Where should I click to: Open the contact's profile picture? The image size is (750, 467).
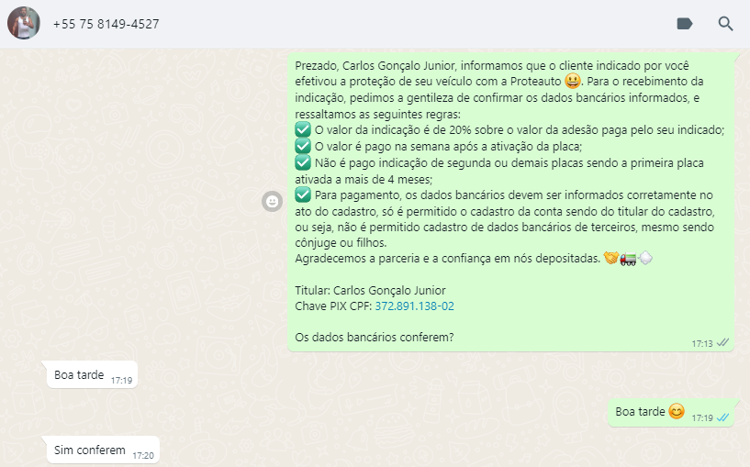tap(24, 23)
